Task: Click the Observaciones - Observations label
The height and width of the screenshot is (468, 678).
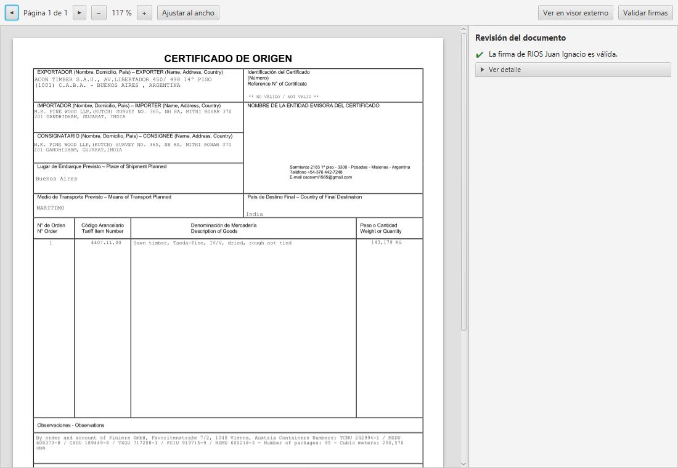Action: click(71, 426)
